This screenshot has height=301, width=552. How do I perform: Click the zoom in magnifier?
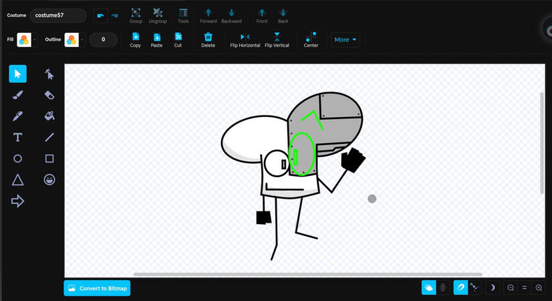539,288
